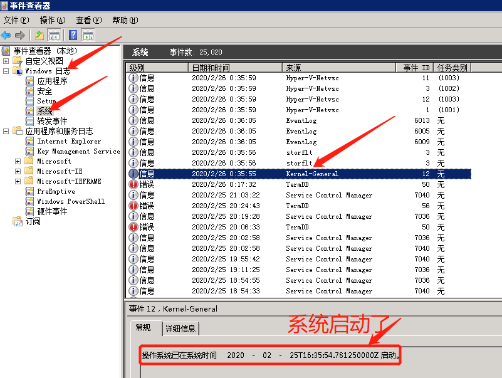This screenshot has height=378, width=502.
Task: Click the Event Viewer root node icon
Action: (x=6, y=51)
